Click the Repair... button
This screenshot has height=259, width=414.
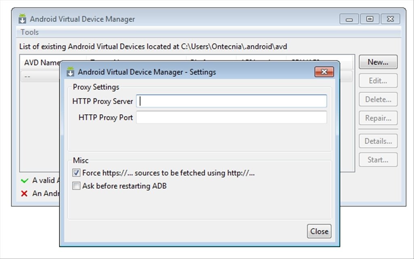point(378,118)
